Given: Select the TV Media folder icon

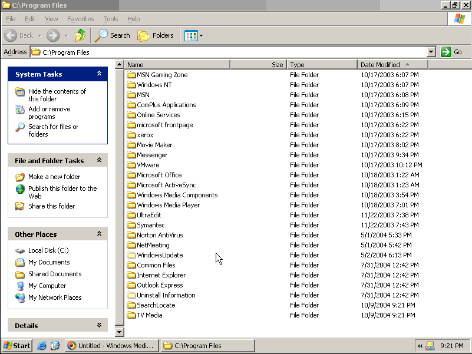Looking at the screenshot, I should [131, 315].
